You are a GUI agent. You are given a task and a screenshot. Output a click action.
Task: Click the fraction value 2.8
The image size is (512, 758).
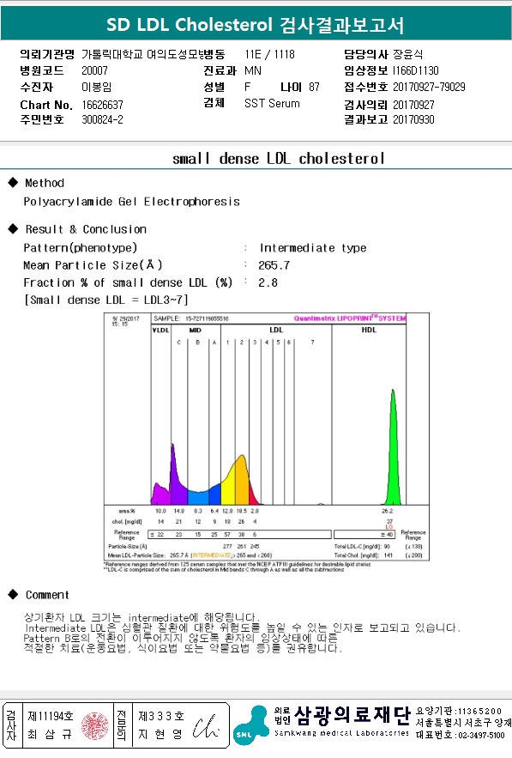(268, 282)
